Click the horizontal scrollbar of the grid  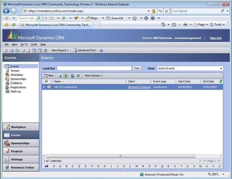pos(121,156)
